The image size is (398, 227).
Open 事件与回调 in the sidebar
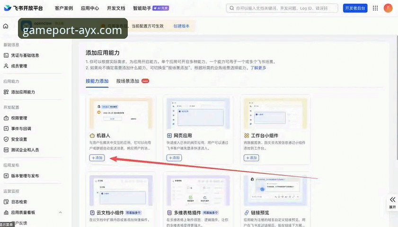coord(21,129)
